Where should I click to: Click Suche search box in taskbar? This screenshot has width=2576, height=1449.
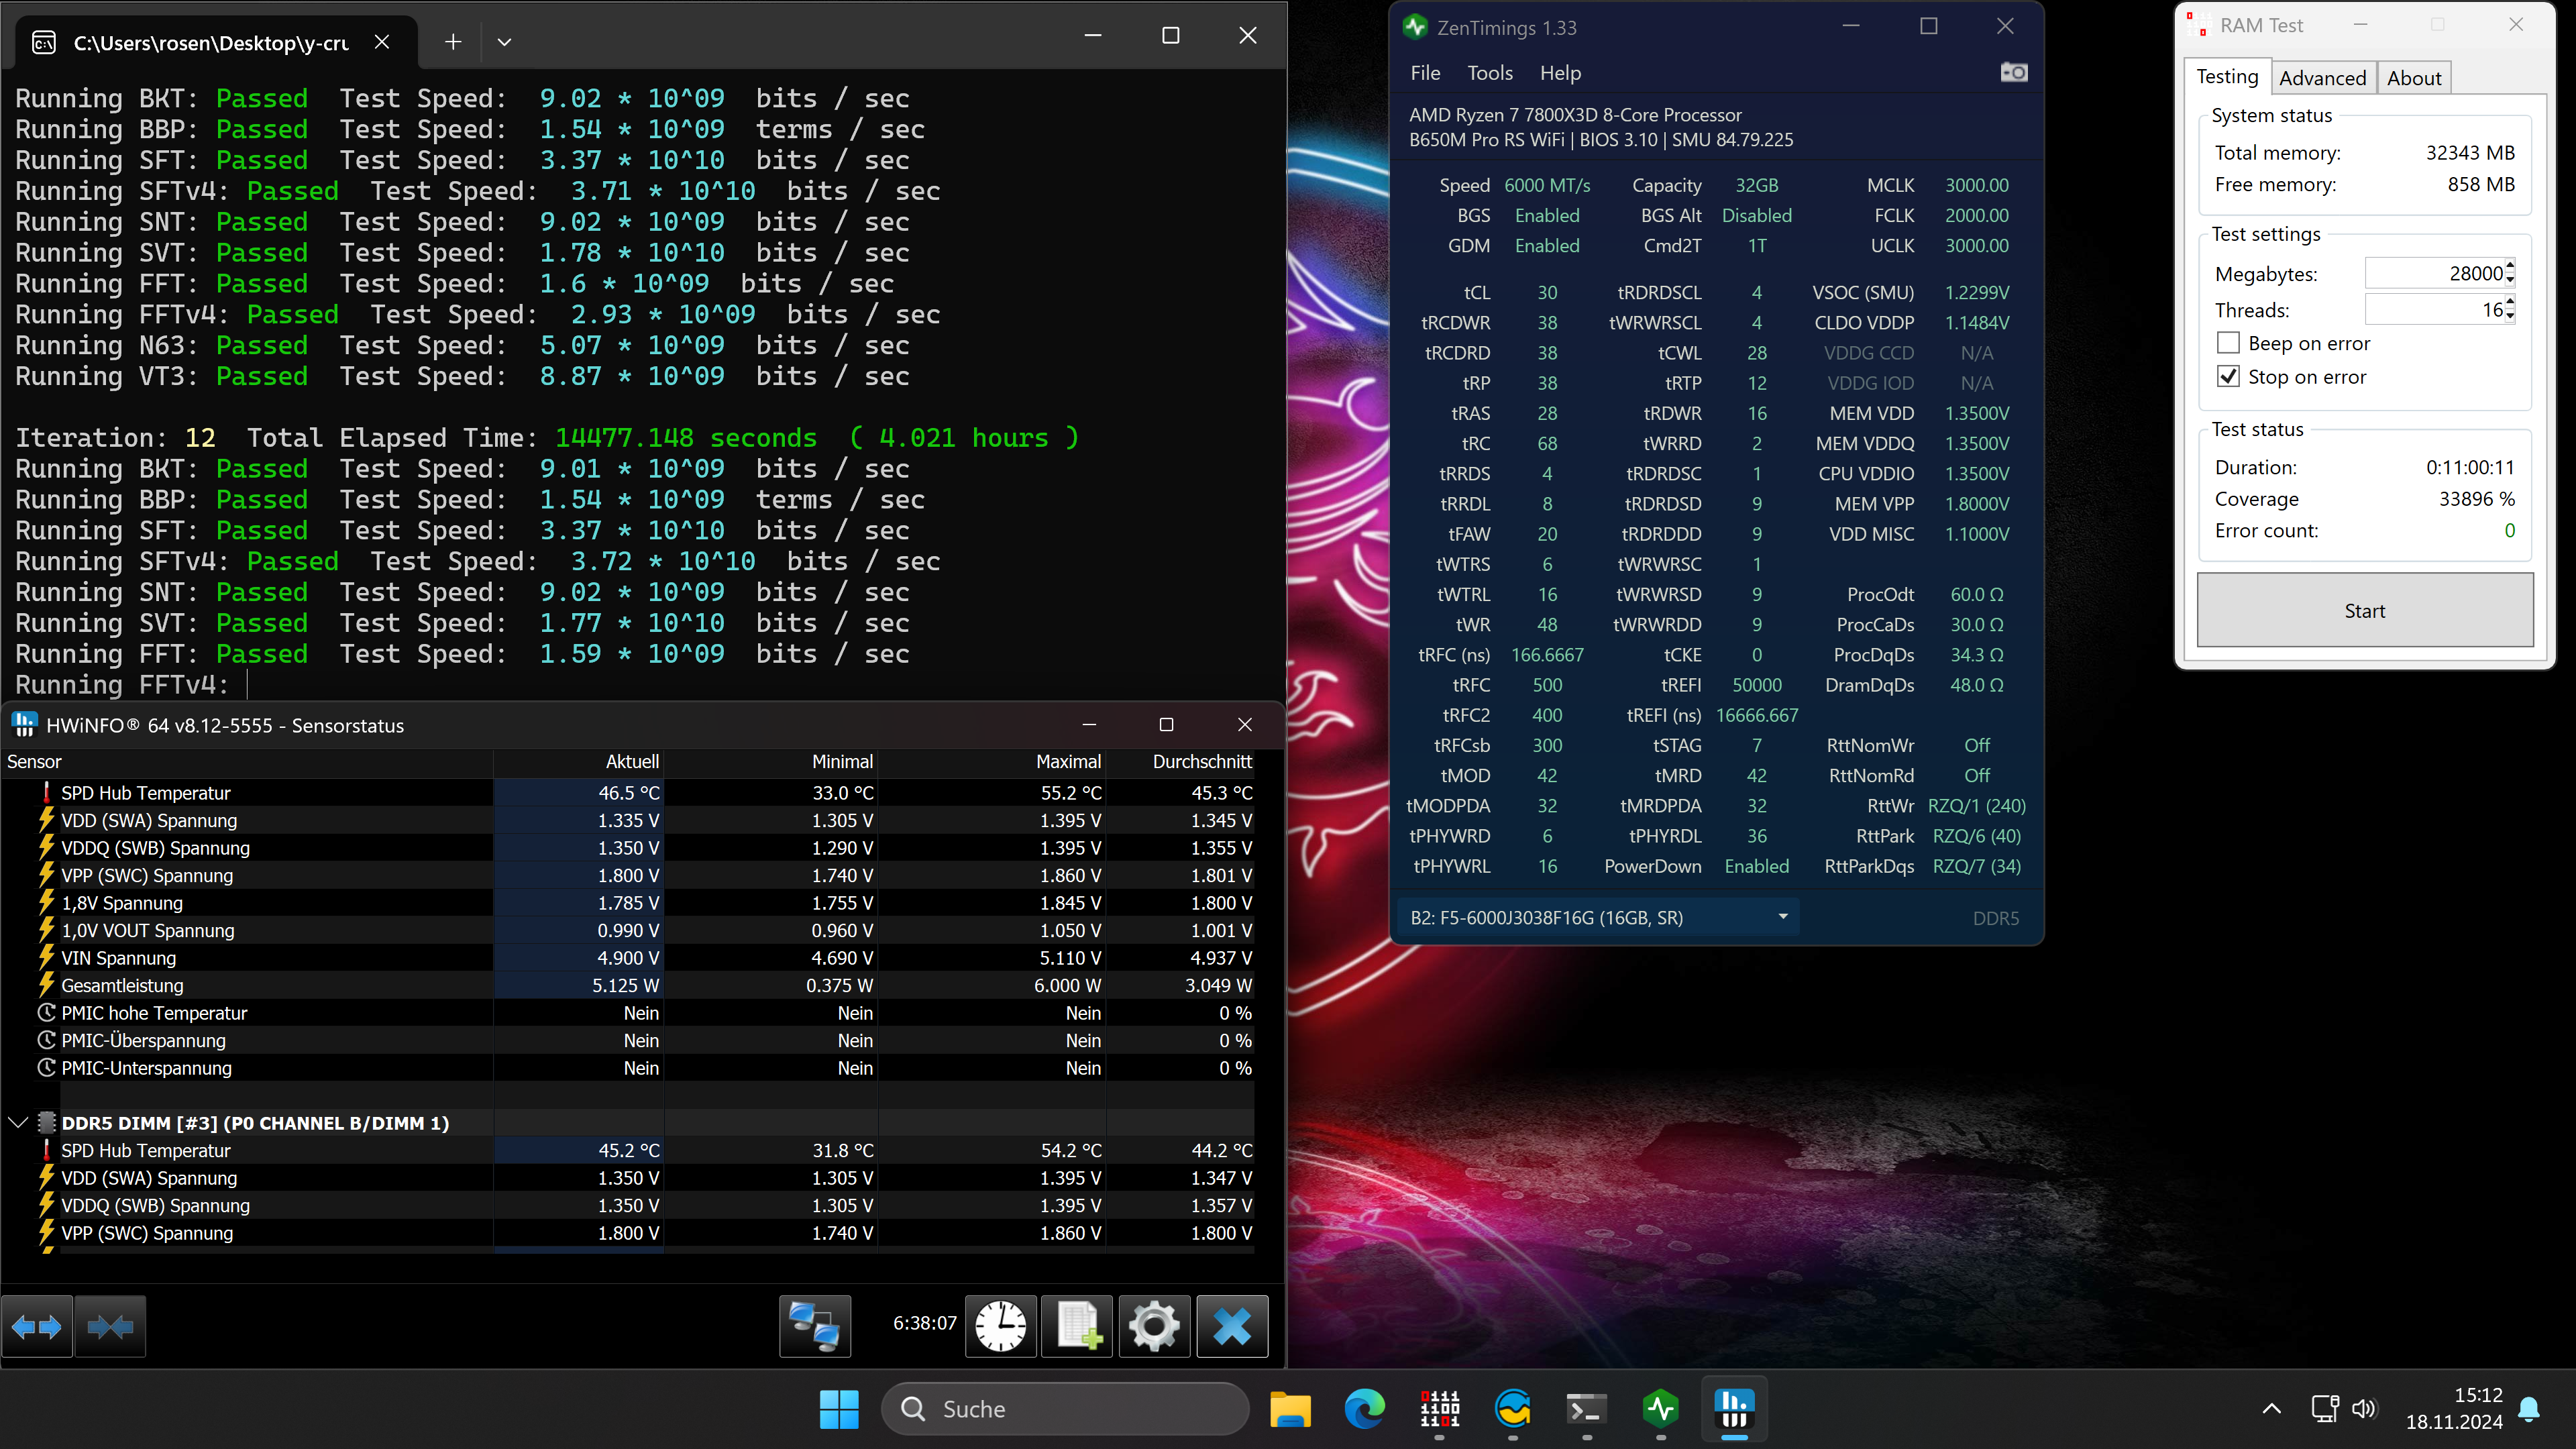pyautogui.click(x=1065, y=1409)
